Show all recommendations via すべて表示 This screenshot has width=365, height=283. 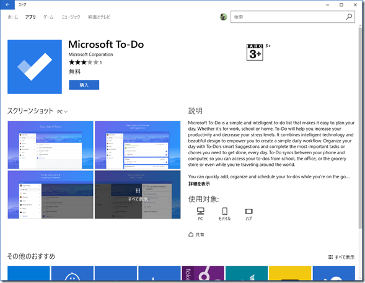(341, 257)
